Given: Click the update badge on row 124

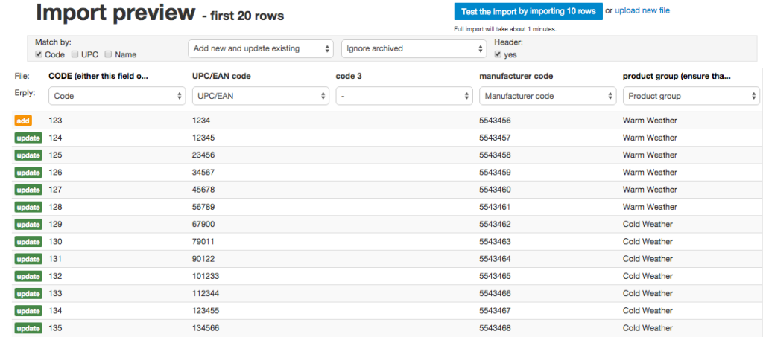Looking at the screenshot, I should point(28,138).
